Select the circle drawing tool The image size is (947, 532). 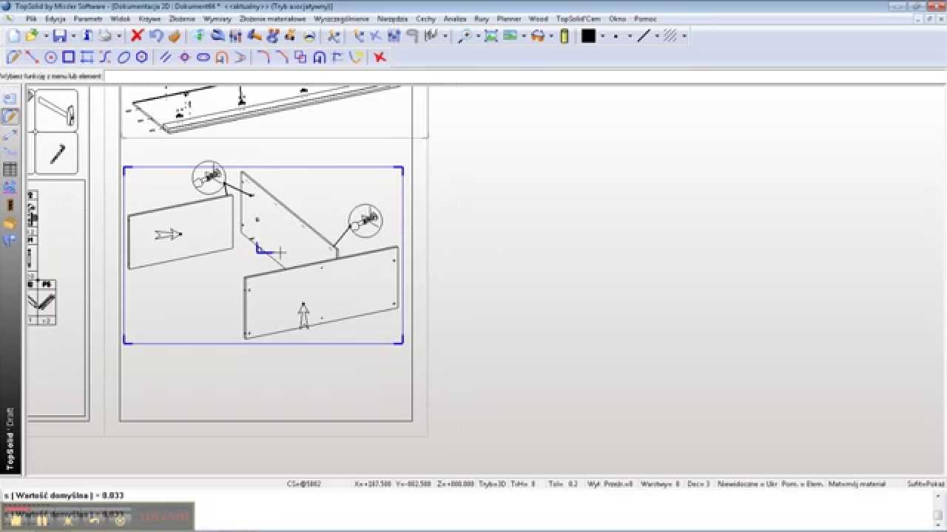(x=51, y=57)
